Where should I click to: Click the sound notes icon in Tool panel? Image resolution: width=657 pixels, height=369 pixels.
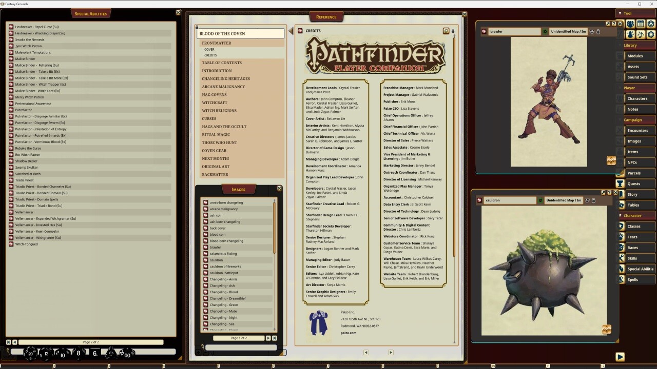point(641,34)
